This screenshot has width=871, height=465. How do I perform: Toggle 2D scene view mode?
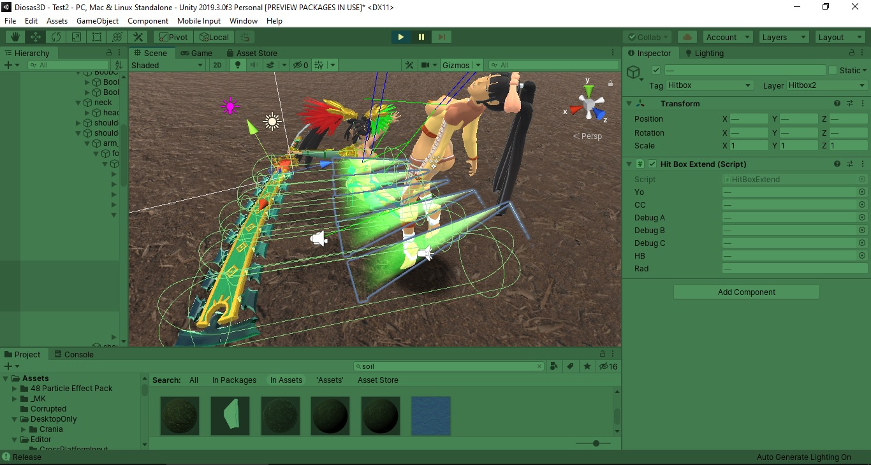coord(217,65)
